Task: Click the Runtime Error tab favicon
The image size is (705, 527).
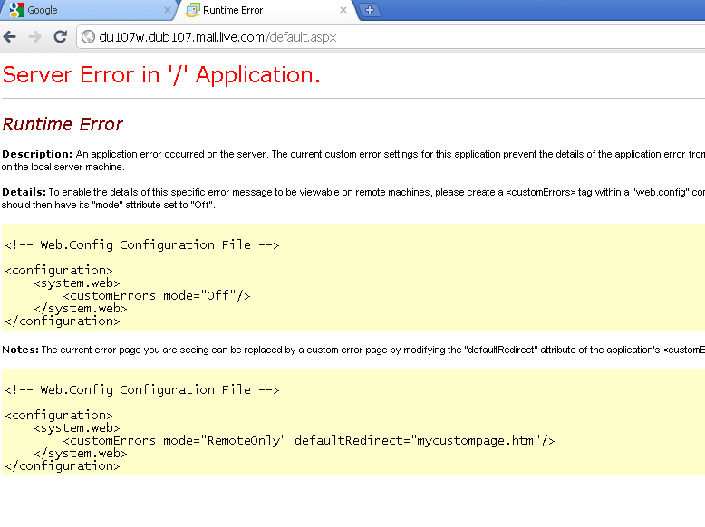Action: 193,10
